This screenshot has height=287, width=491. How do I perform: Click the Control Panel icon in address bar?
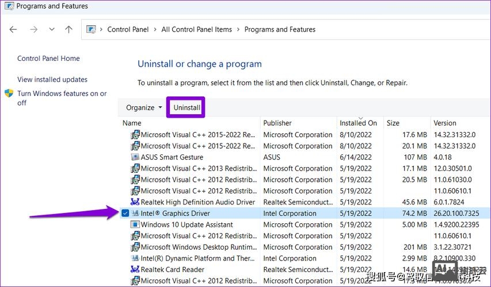[x=92, y=29]
